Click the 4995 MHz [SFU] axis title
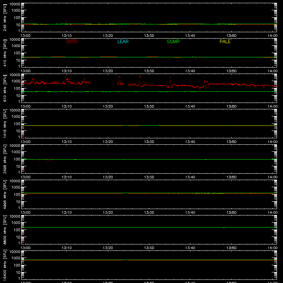 [5, 194]
